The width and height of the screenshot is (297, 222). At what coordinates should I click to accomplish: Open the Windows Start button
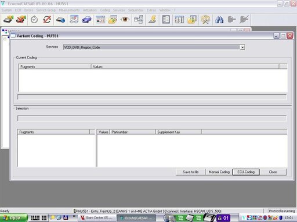point(13,218)
